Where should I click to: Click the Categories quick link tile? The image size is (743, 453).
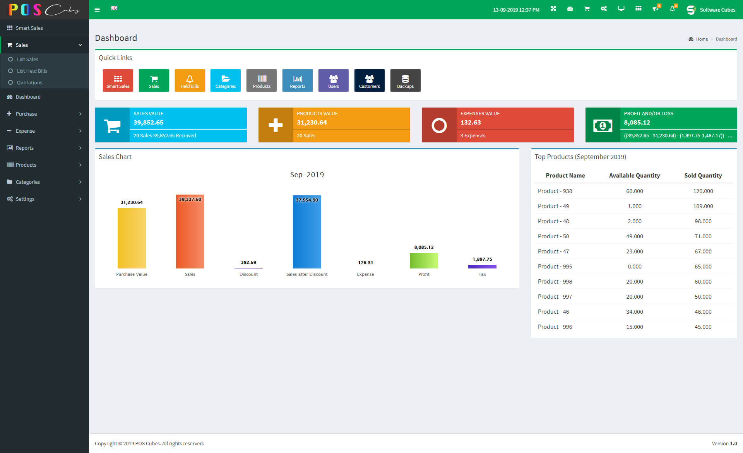point(226,80)
